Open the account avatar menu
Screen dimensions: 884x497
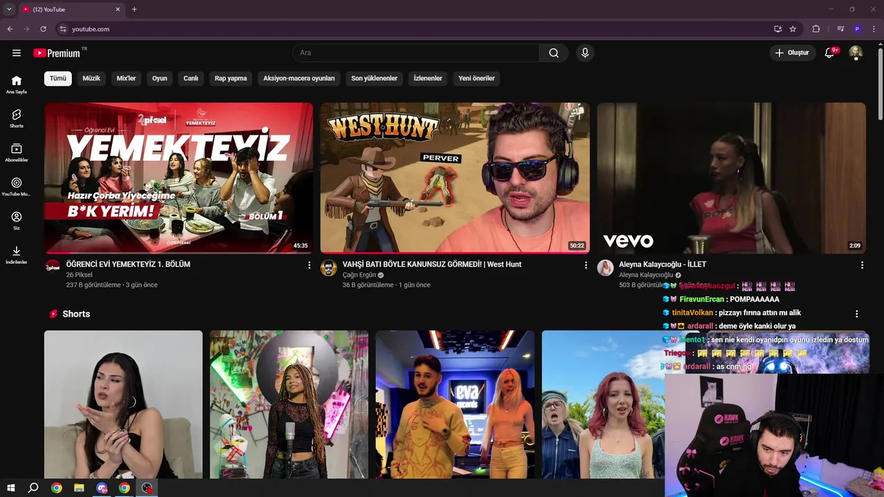tap(856, 53)
